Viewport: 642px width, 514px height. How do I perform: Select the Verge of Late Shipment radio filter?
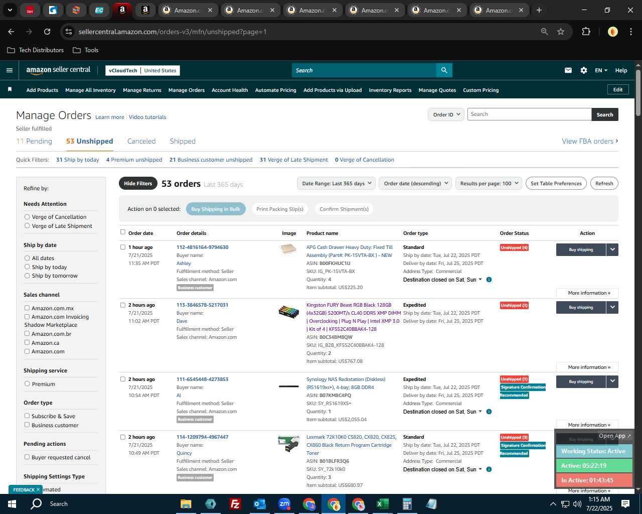[x=27, y=226]
